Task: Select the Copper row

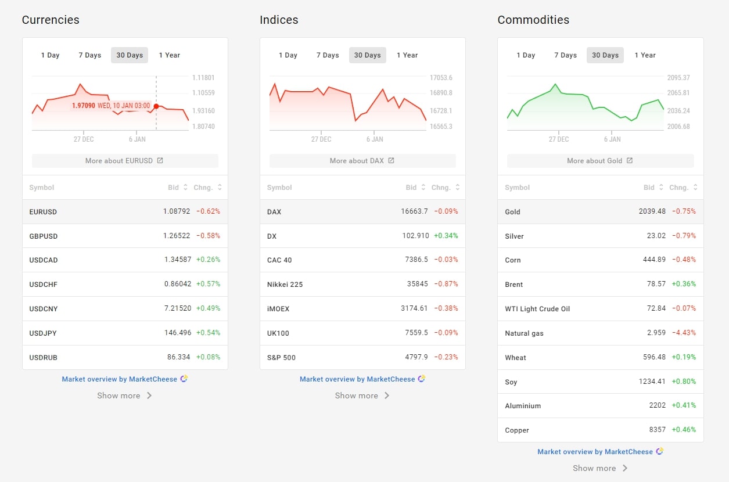Action: 601,430
